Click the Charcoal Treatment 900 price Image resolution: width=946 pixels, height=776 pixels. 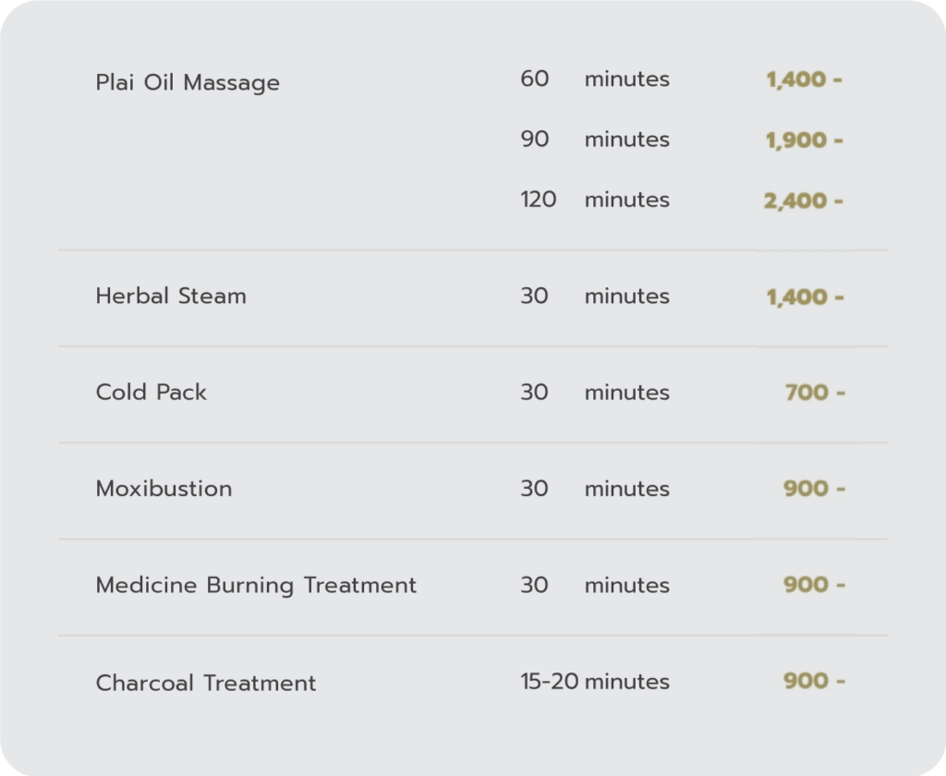coord(813,682)
